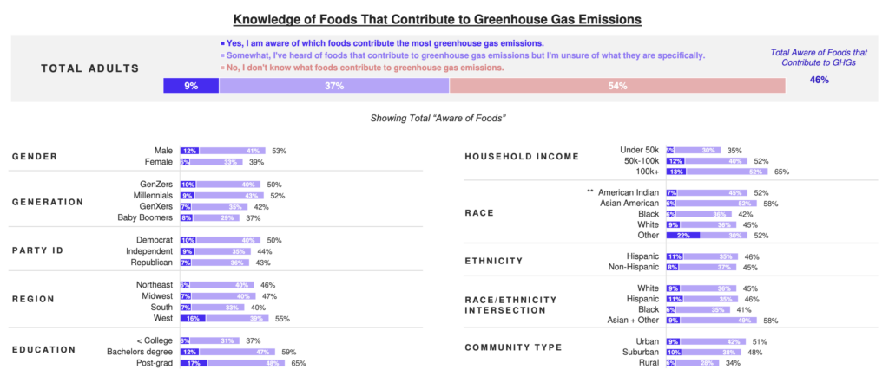Click the Millennials row label

coord(152,196)
